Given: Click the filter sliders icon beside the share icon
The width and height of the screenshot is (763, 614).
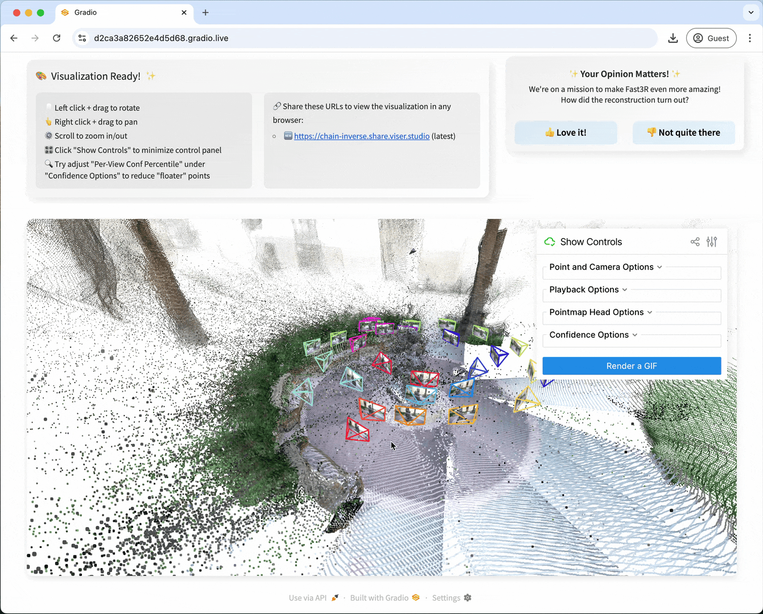Looking at the screenshot, I should pos(711,242).
